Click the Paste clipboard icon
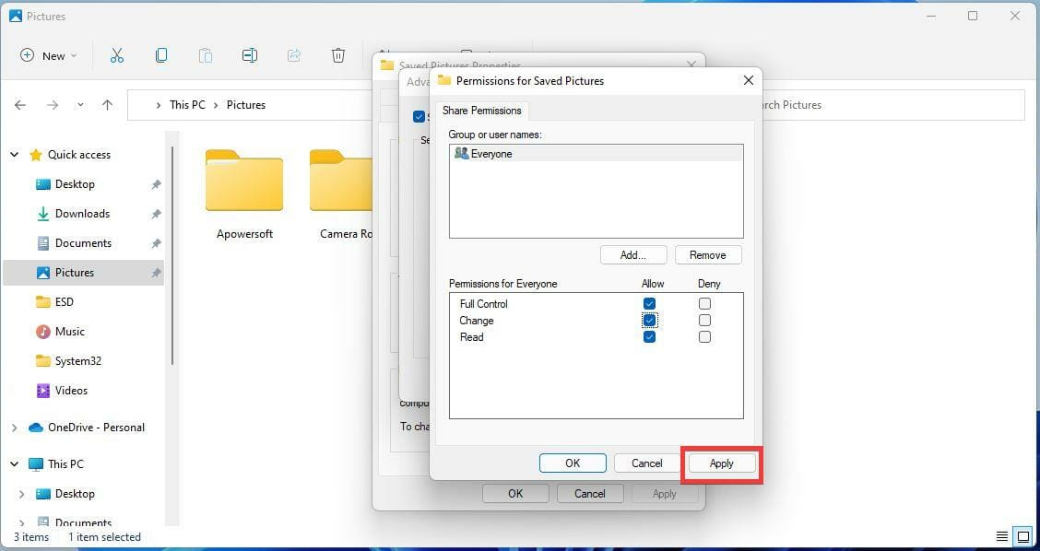This screenshot has width=1040, height=551. point(206,55)
